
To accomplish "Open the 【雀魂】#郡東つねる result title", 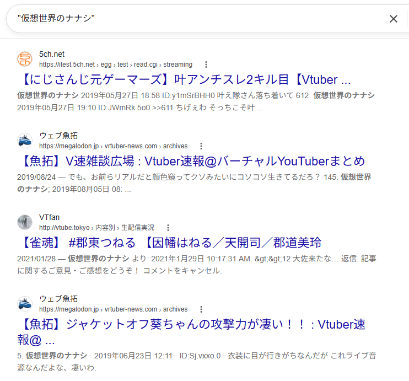I will click(x=170, y=243).
